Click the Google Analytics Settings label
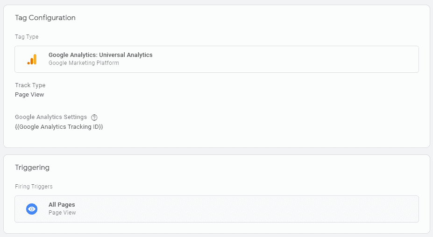Image resolution: width=433 pixels, height=237 pixels. pos(51,117)
